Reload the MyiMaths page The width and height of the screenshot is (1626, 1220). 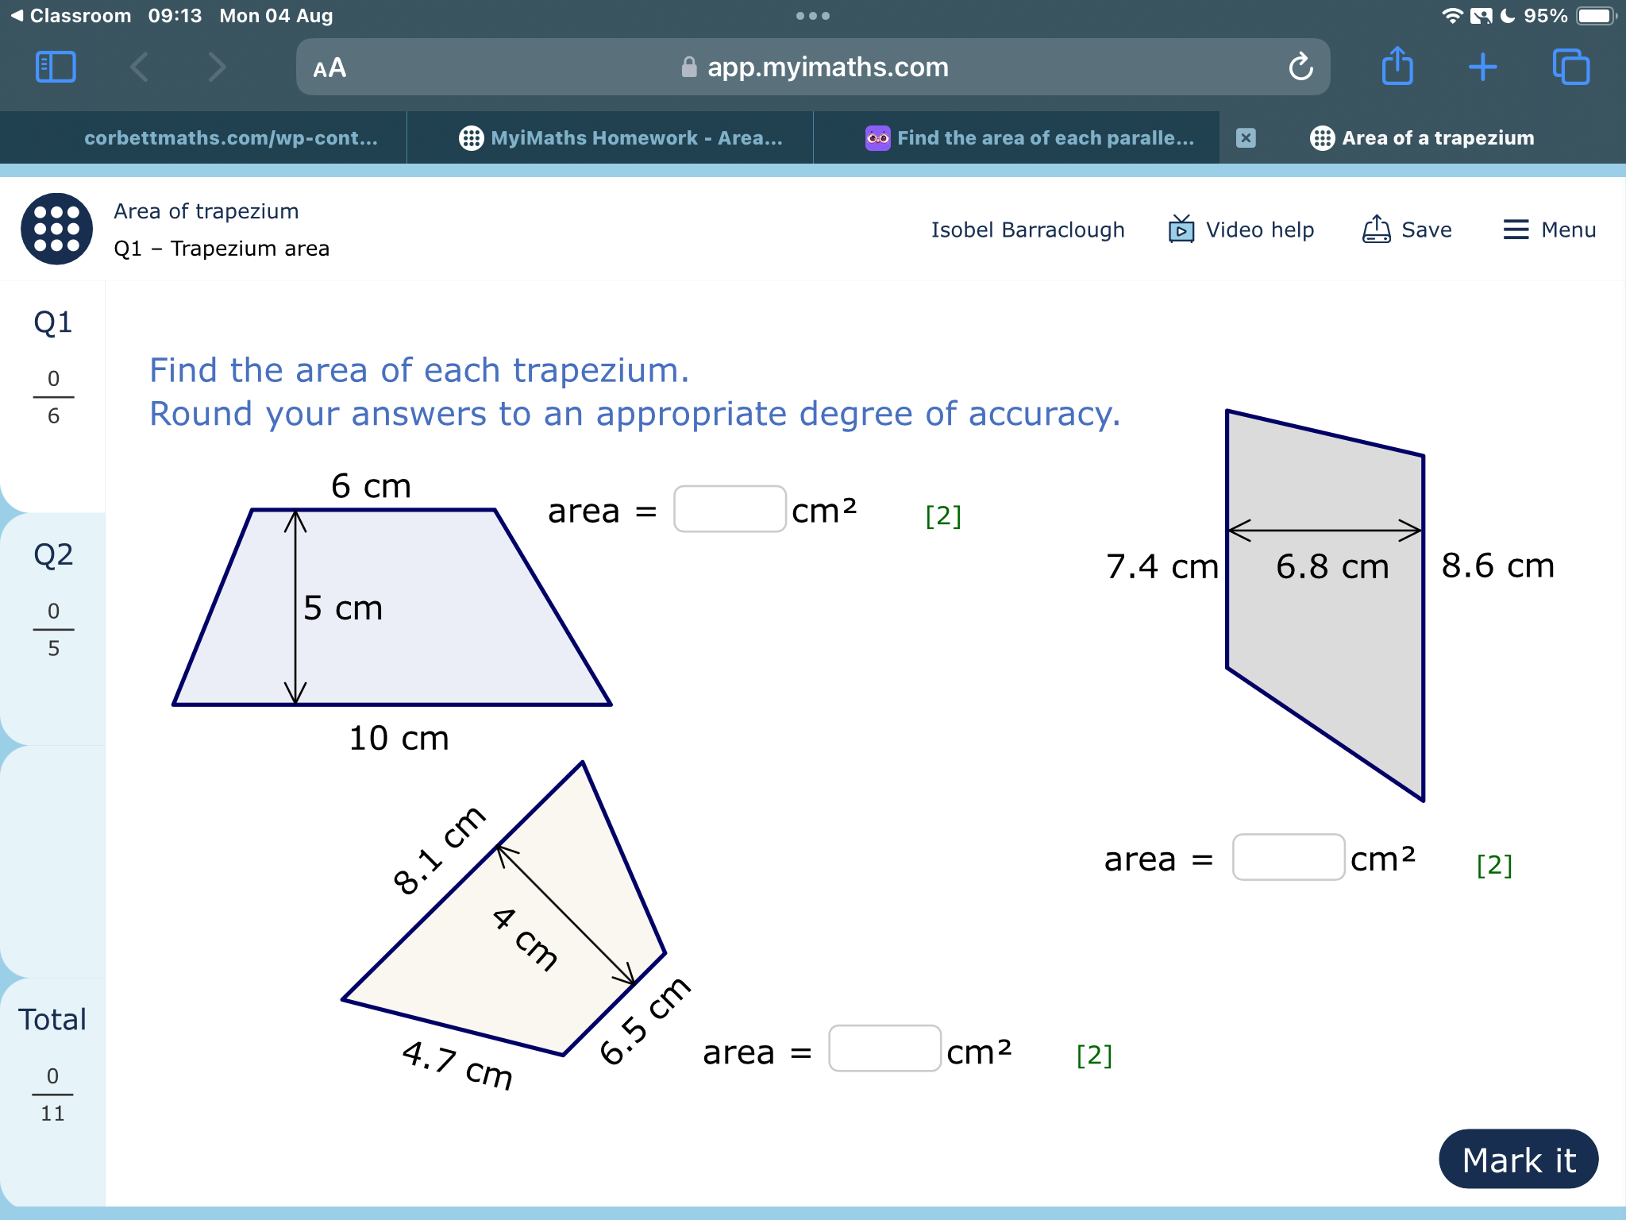(x=1300, y=67)
